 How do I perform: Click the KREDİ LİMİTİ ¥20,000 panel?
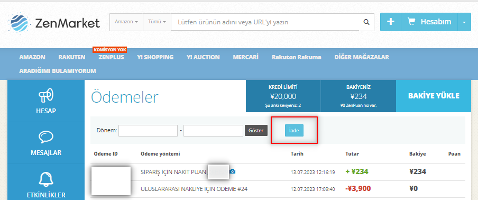(x=283, y=96)
